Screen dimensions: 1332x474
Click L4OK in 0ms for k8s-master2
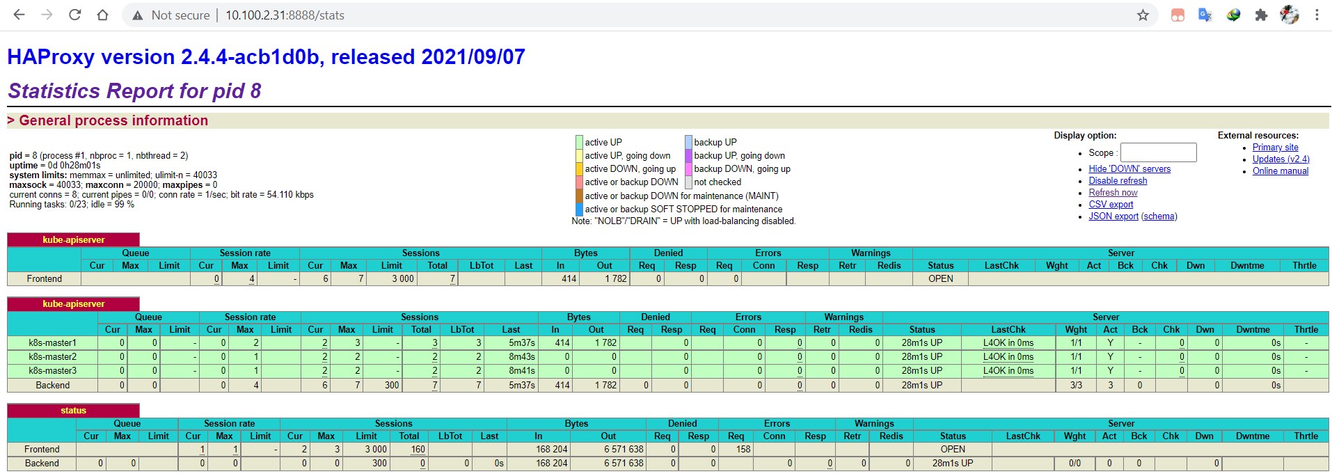point(1008,357)
